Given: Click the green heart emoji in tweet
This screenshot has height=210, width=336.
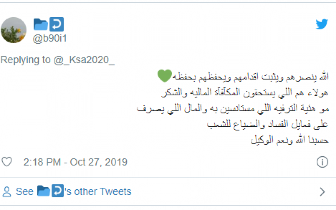Looking at the screenshot, I should tap(165, 76).
